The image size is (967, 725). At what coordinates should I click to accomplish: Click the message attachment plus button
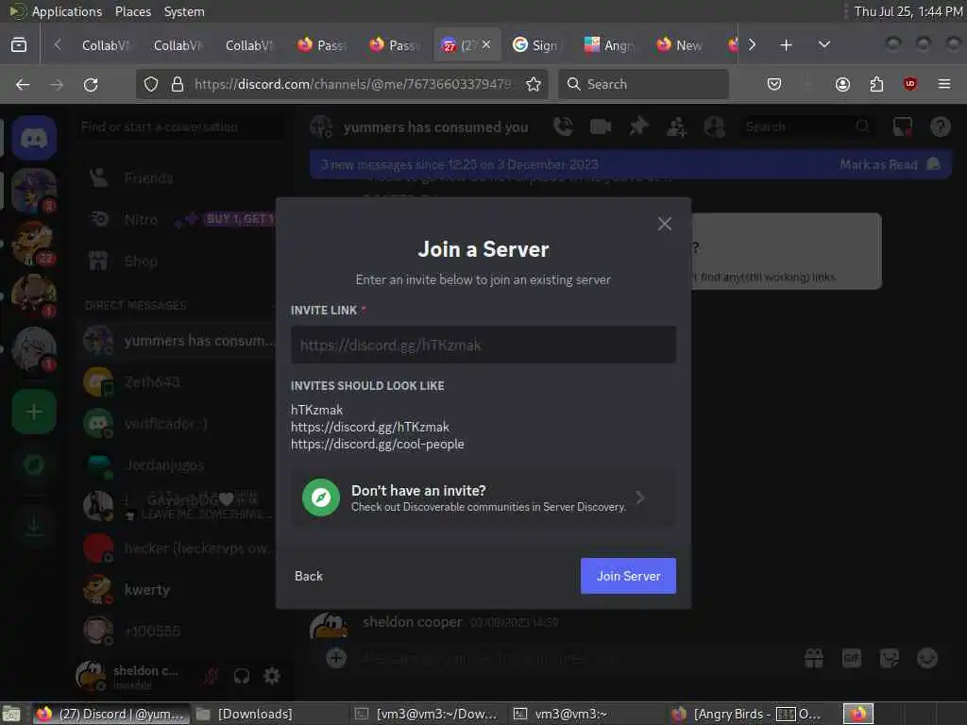pyautogui.click(x=336, y=658)
